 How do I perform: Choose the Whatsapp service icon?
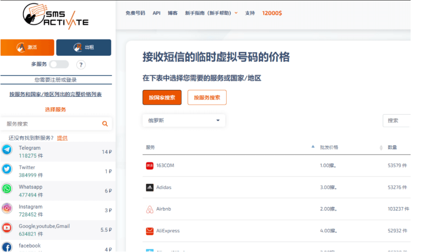(x=7, y=189)
